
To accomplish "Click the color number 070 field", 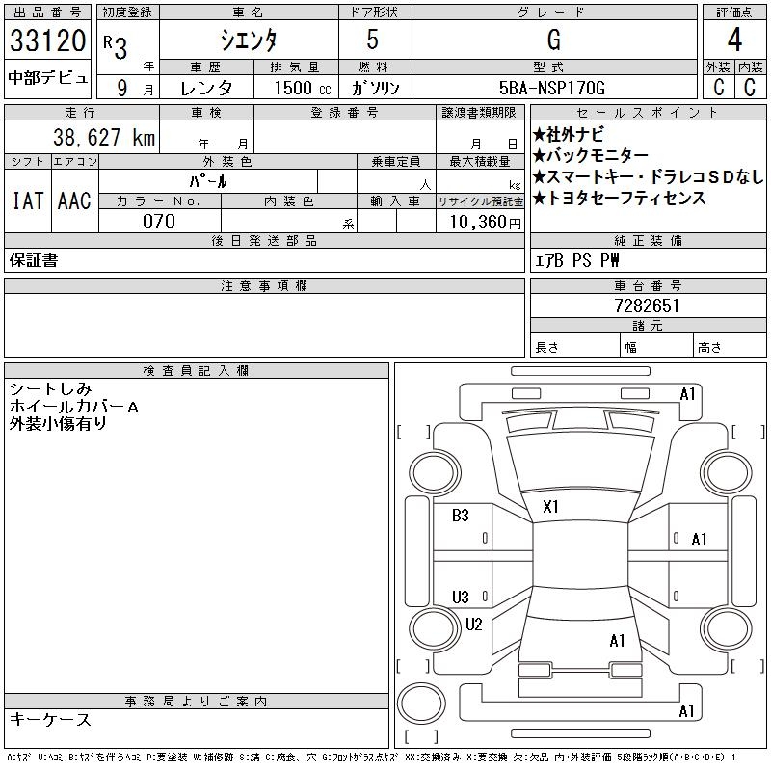I will pos(159,222).
